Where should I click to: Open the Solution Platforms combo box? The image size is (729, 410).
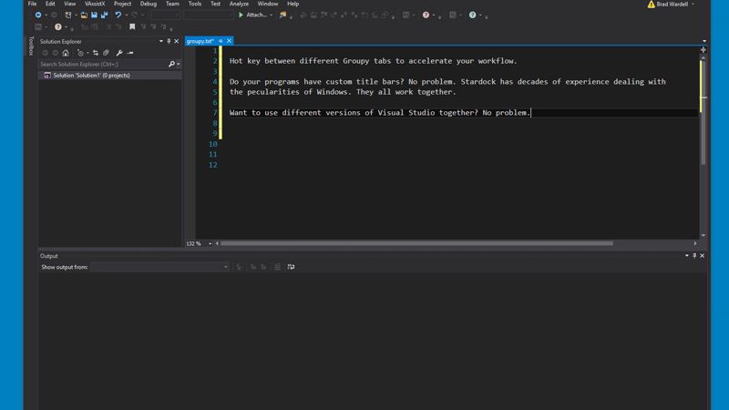208,15
